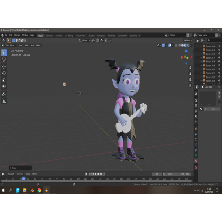Open the Object Data properties tab
This screenshot has height=222, width=222.
(x=196, y=156)
